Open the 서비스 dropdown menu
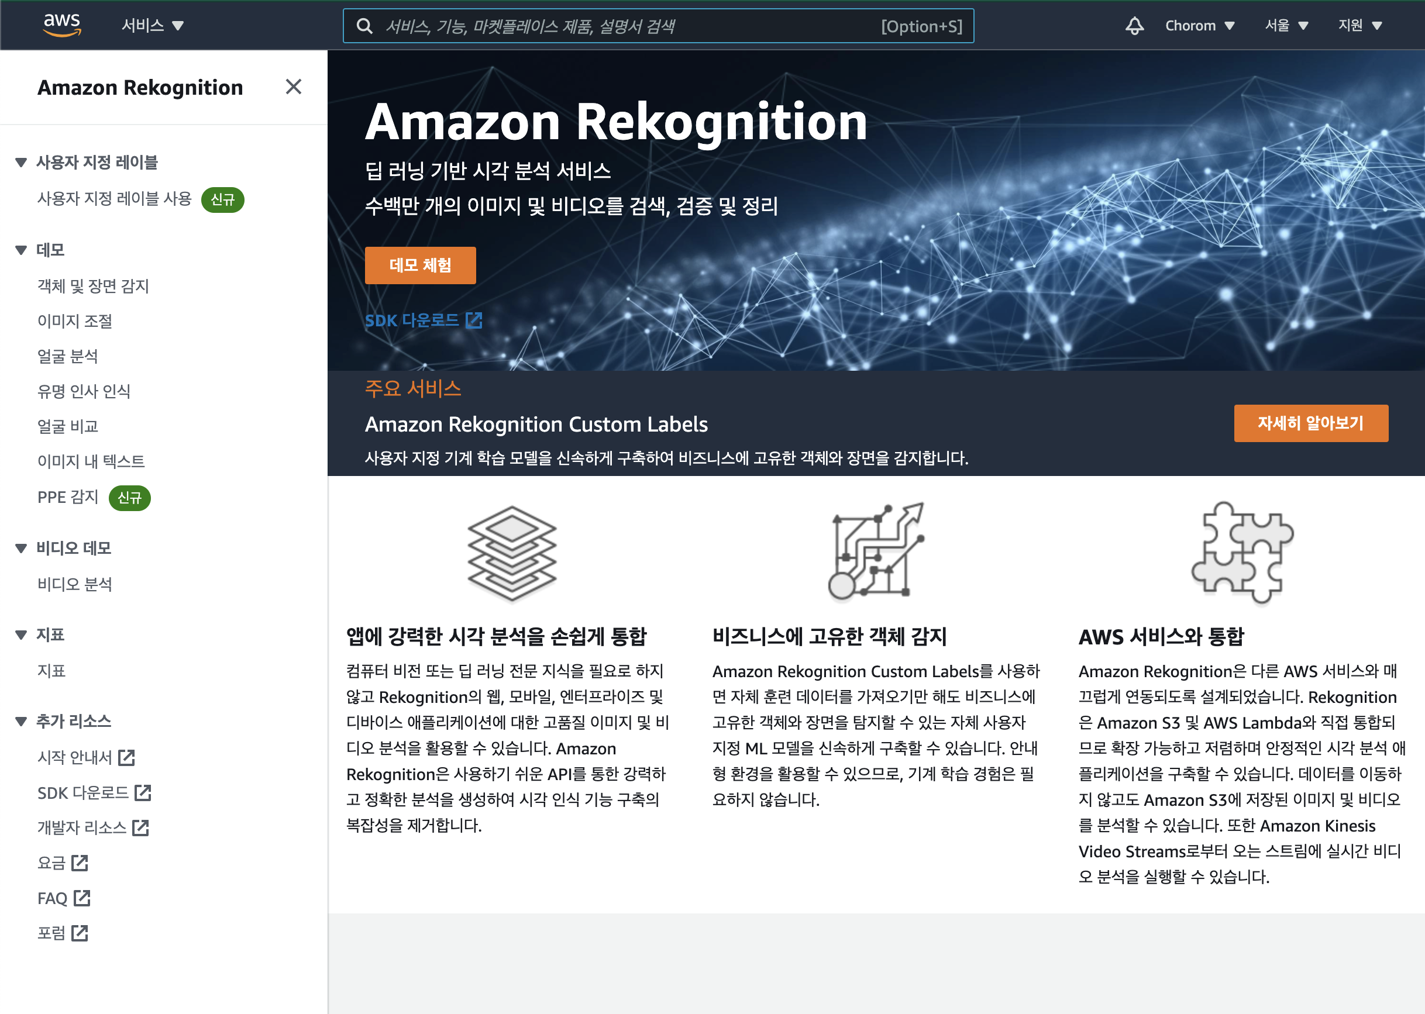 coord(152,26)
